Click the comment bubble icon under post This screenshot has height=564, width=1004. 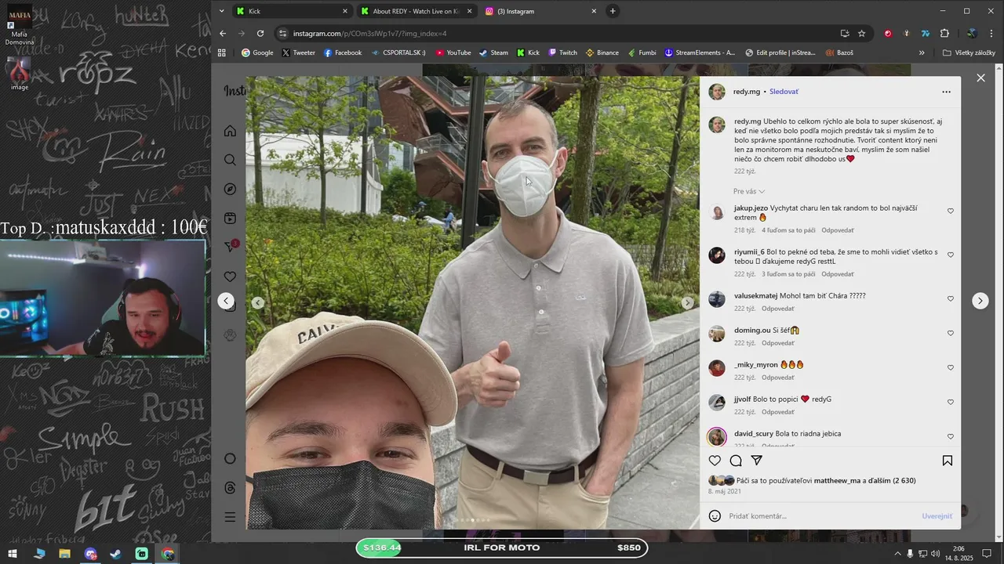pyautogui.click(x=736, y=461)
